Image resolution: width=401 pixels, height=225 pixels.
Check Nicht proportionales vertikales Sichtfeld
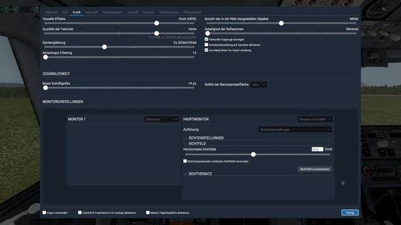(x=185, y=161)
